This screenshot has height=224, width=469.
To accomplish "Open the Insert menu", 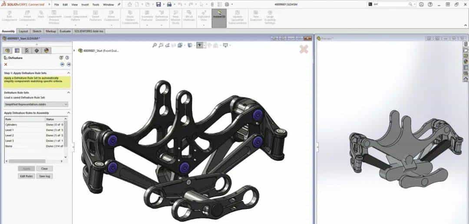I will [x=85, y=4].
